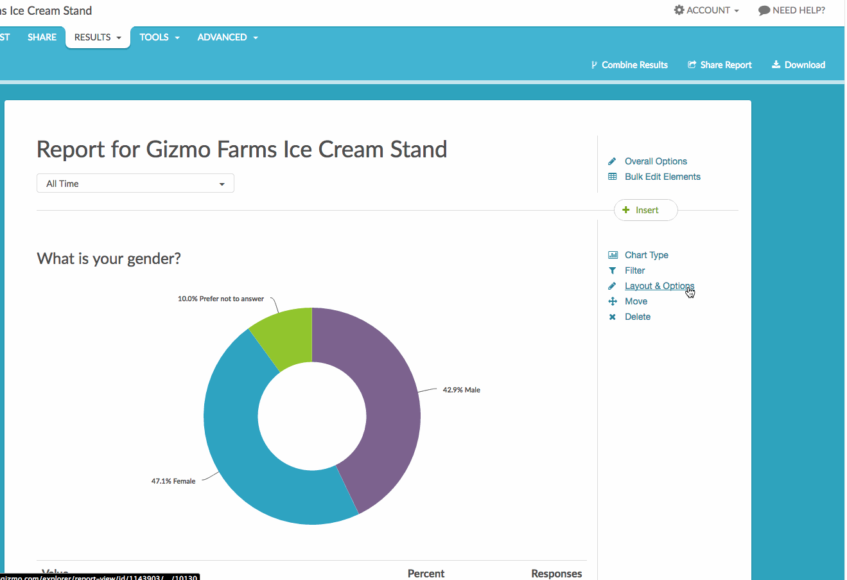Change the Chart Type
Image resolution: width=847 pixels, height=580 pixels.
pyautogui.click(x=647, y=255)
